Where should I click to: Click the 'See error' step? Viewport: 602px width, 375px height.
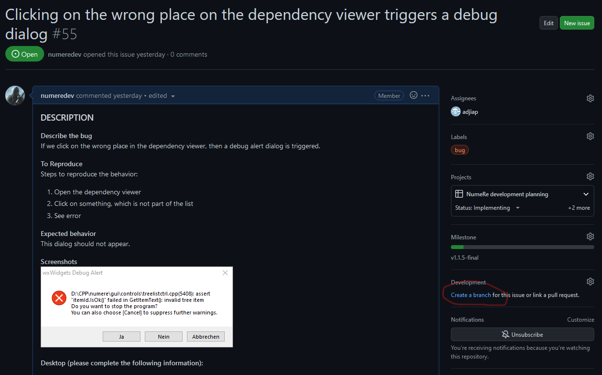(68, 216)
